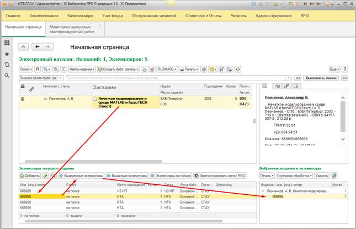Image resolution: width=356 pixels, height=229 pixels.
Task: Click the 'Выполнить поиск' button
Action: [322, 78]
